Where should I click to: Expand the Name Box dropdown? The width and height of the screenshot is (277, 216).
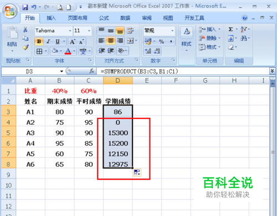point(61,71)
